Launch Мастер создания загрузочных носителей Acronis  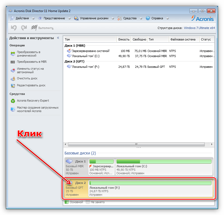coord(38,109)
